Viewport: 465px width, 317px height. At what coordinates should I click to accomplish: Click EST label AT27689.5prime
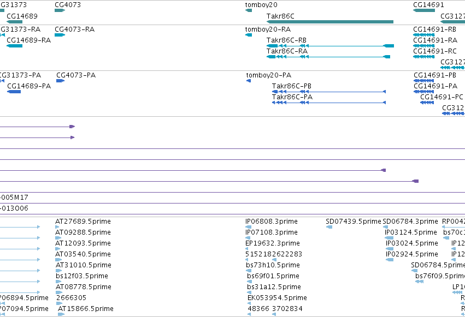pyautogui.click(x=83, y=222)
